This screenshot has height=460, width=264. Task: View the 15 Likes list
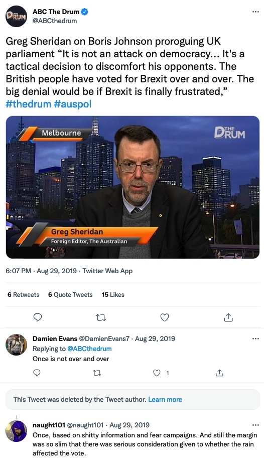[113, 295]
